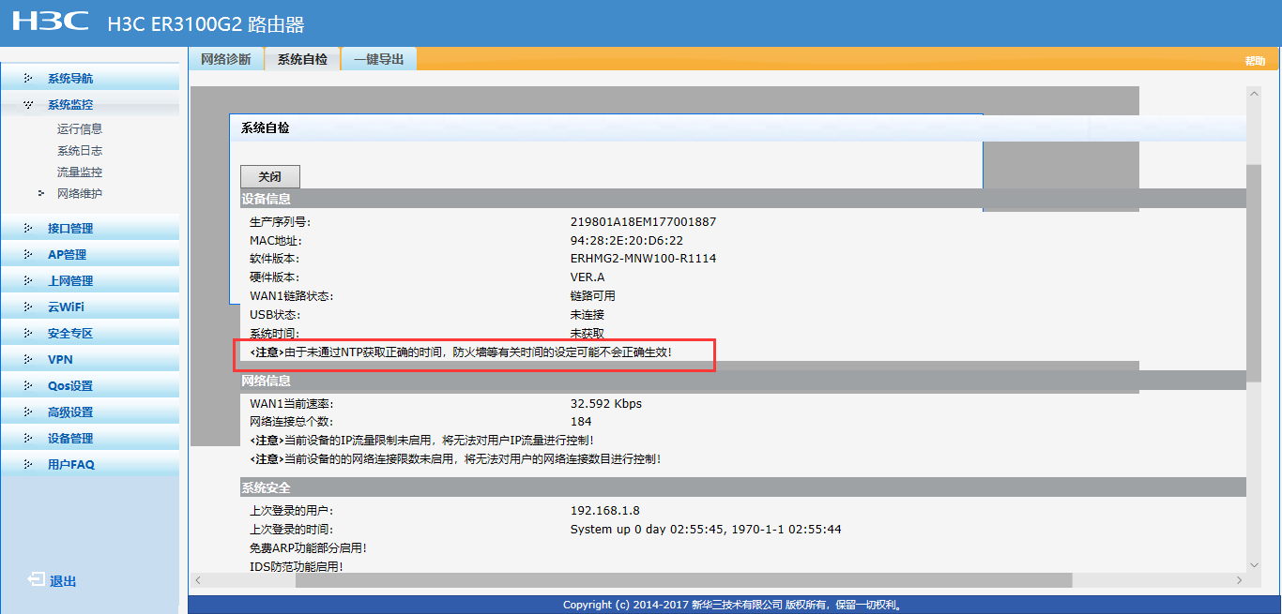The image size is (1282, 614).
Task: Click the vertical scrollbar down arrow
Action: tap(1255, 564)
